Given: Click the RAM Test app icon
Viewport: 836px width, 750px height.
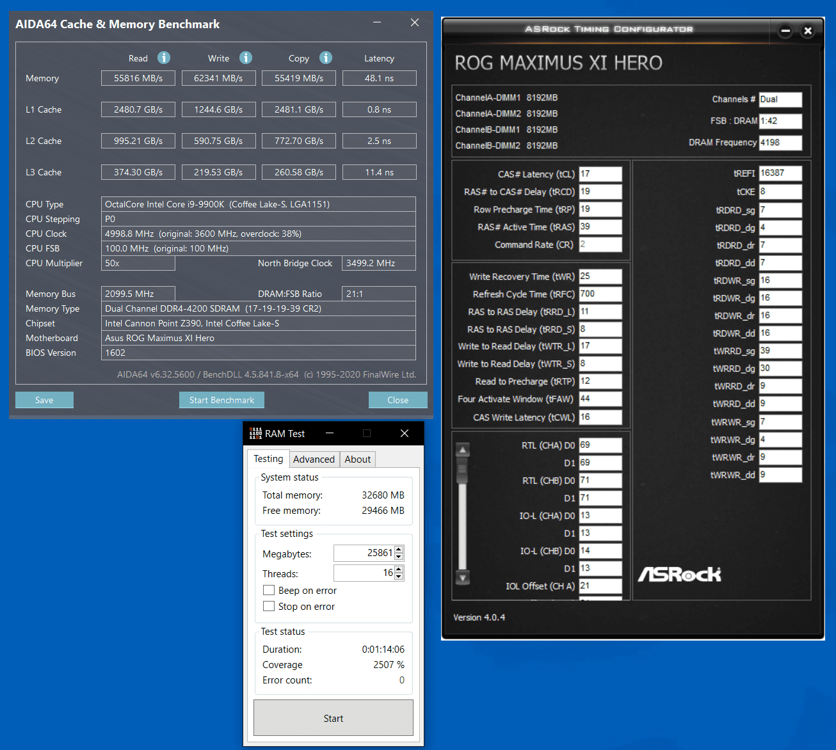Looking at the screenshot, I should click(255, 433).
